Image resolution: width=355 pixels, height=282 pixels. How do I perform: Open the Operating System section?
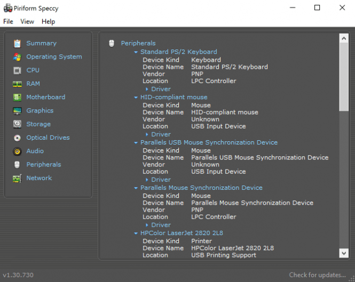point(54,57)
